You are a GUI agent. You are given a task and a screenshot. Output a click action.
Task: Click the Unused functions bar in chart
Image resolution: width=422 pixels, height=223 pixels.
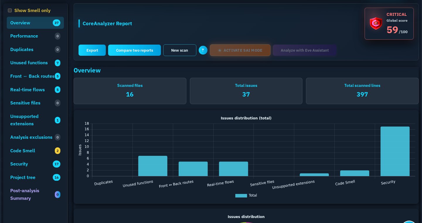[153, 166]
